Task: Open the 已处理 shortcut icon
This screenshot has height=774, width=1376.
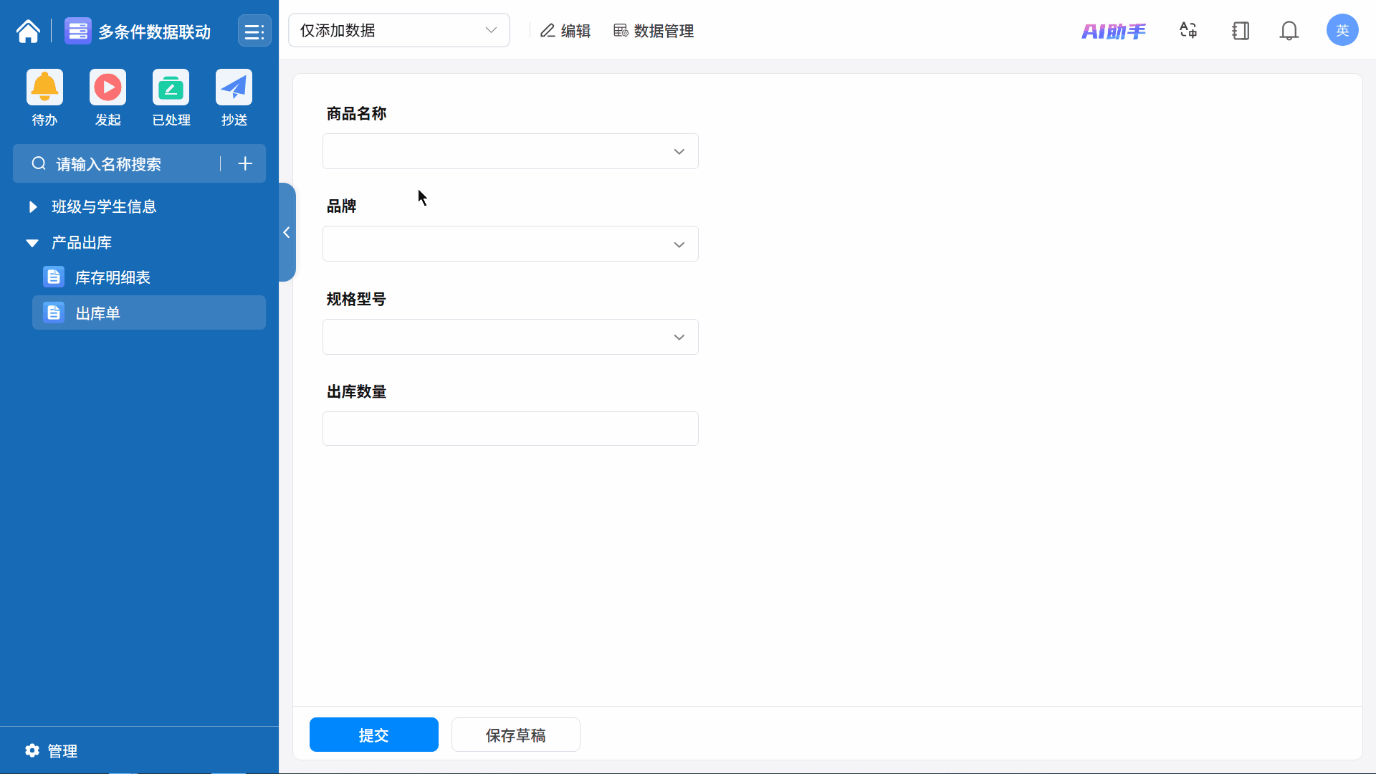Action: 171,87
